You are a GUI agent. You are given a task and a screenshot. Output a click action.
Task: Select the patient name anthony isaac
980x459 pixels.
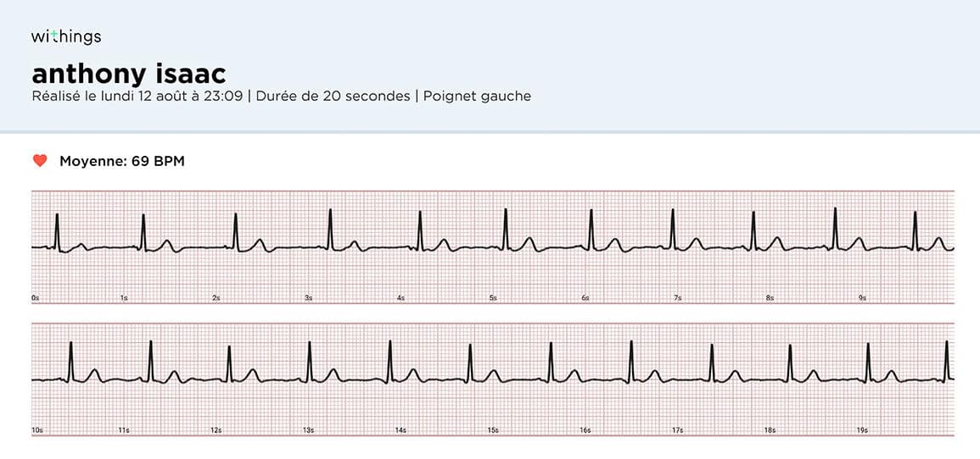point(129,75)
